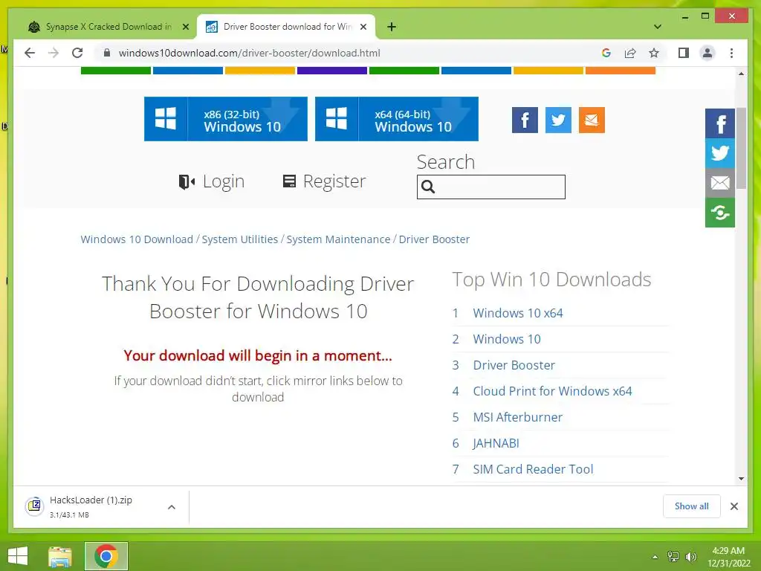The width and height of the screenshot is (761, 571).
Task: Switch to Synapse X Cracked Download tab
Action: [109, 27]
